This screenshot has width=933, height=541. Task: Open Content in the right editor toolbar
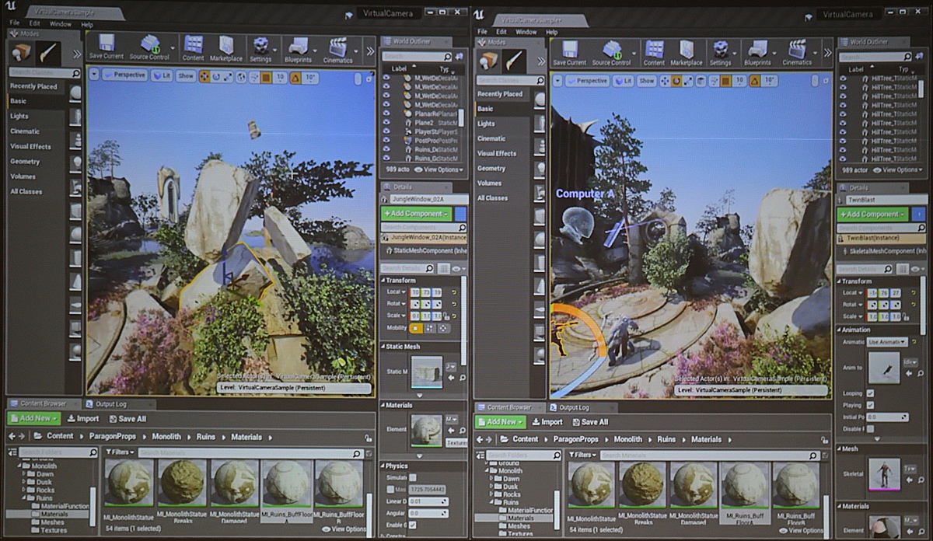click(654, 51)
